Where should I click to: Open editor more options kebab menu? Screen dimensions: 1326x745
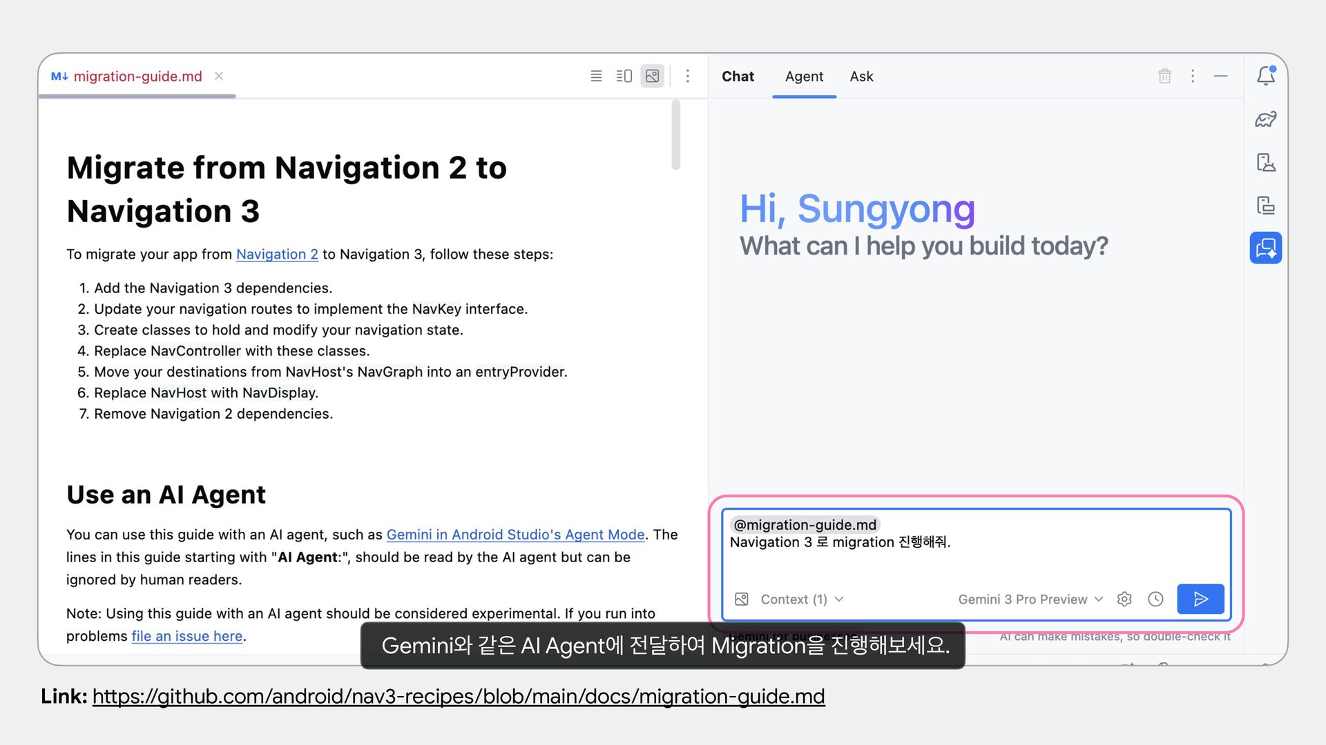[x=687, y=76]
